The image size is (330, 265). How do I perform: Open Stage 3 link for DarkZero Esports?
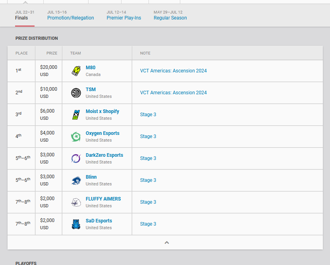point(148,158)
